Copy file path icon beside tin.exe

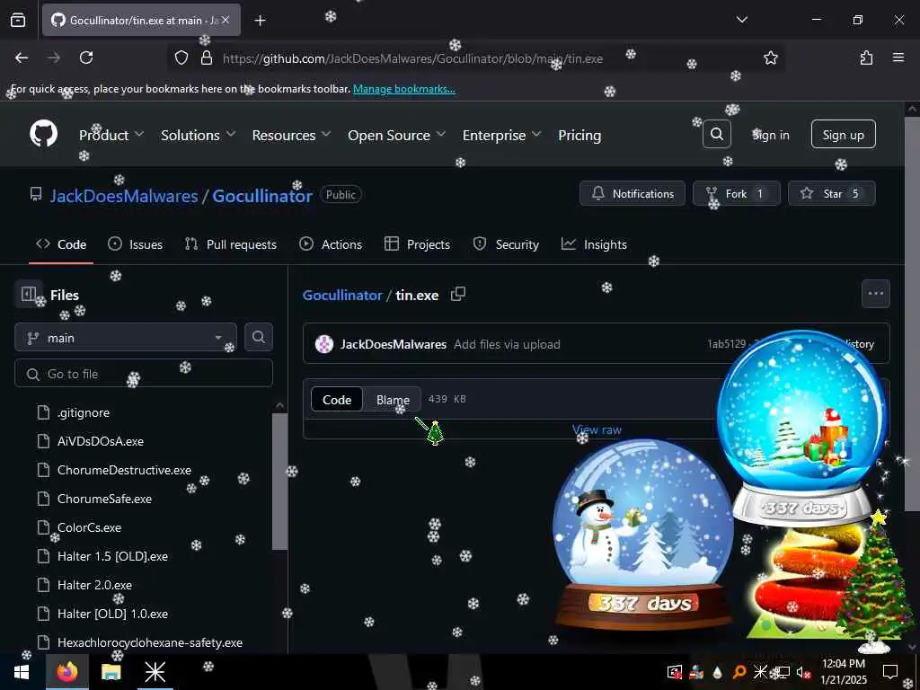coord(457,294)
